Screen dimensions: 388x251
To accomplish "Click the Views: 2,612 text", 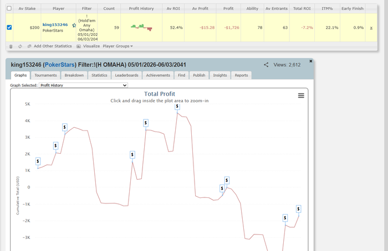I will tap(287, 65).
